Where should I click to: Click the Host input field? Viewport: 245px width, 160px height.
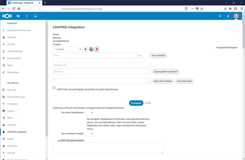pos(94,56)
